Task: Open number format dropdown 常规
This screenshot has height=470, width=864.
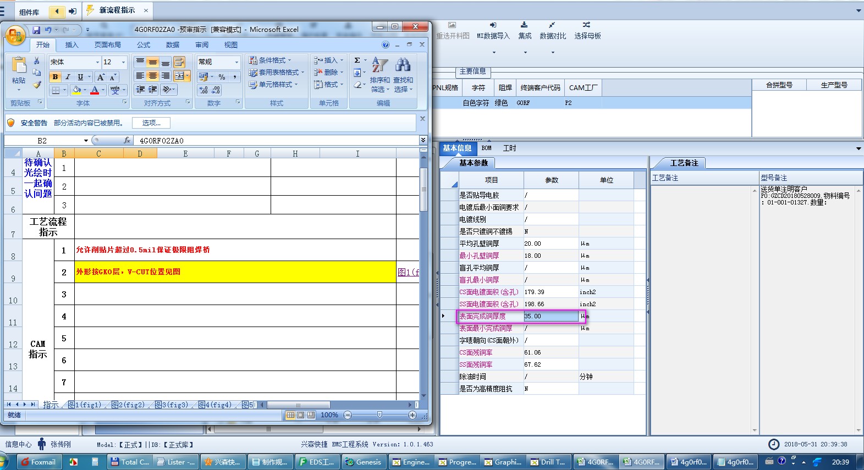Action: coord(237,62)
